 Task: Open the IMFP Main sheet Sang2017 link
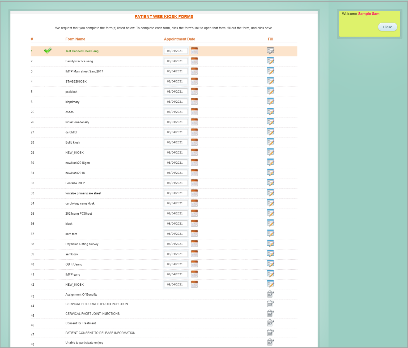84,71
